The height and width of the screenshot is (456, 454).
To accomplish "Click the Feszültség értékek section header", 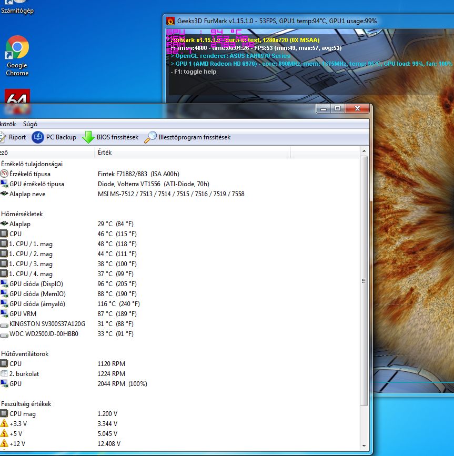I will coord(26,404).
